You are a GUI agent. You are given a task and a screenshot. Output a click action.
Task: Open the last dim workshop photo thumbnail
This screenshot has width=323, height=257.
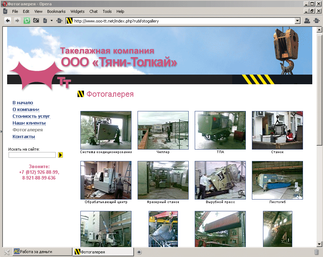[278, 229]
